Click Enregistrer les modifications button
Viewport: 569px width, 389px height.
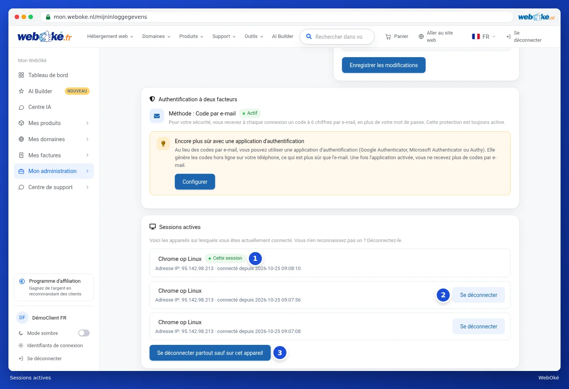point(384,65)
